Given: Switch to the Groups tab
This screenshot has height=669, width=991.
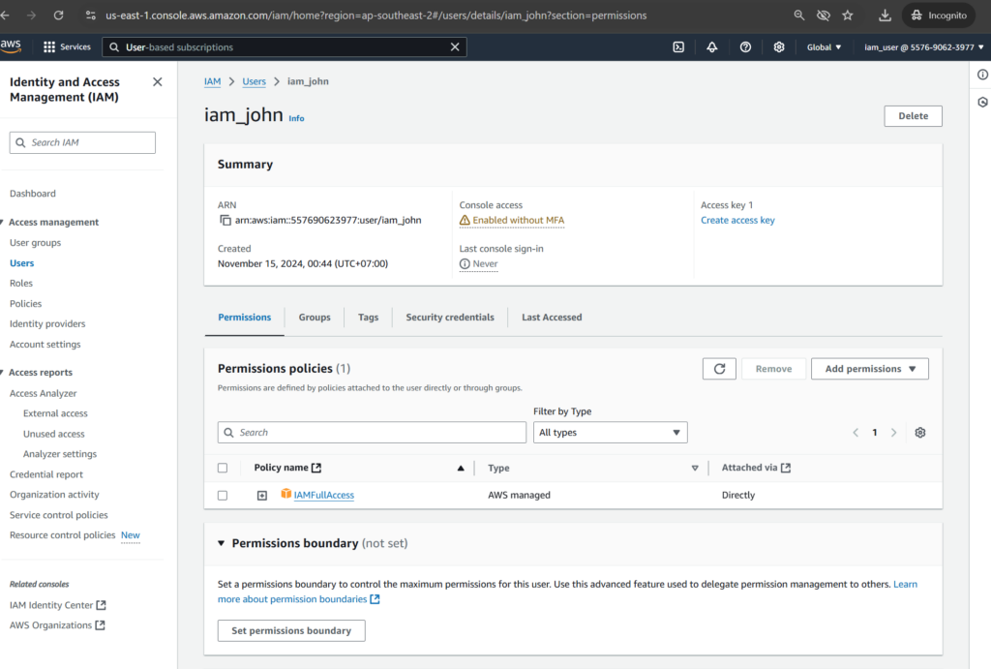Looking at the screenshot, I should tap(315, 318).
